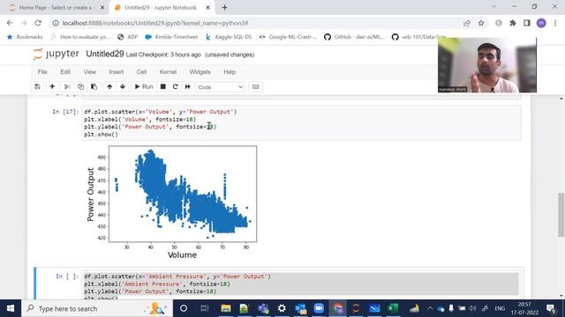Select the Untitled29 Jupyter Notebook tab

[161, 7]
